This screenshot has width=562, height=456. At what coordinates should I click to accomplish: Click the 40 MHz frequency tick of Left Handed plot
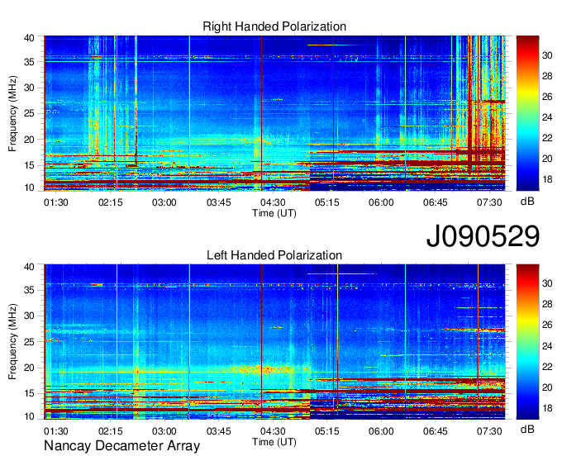(29, 267)
